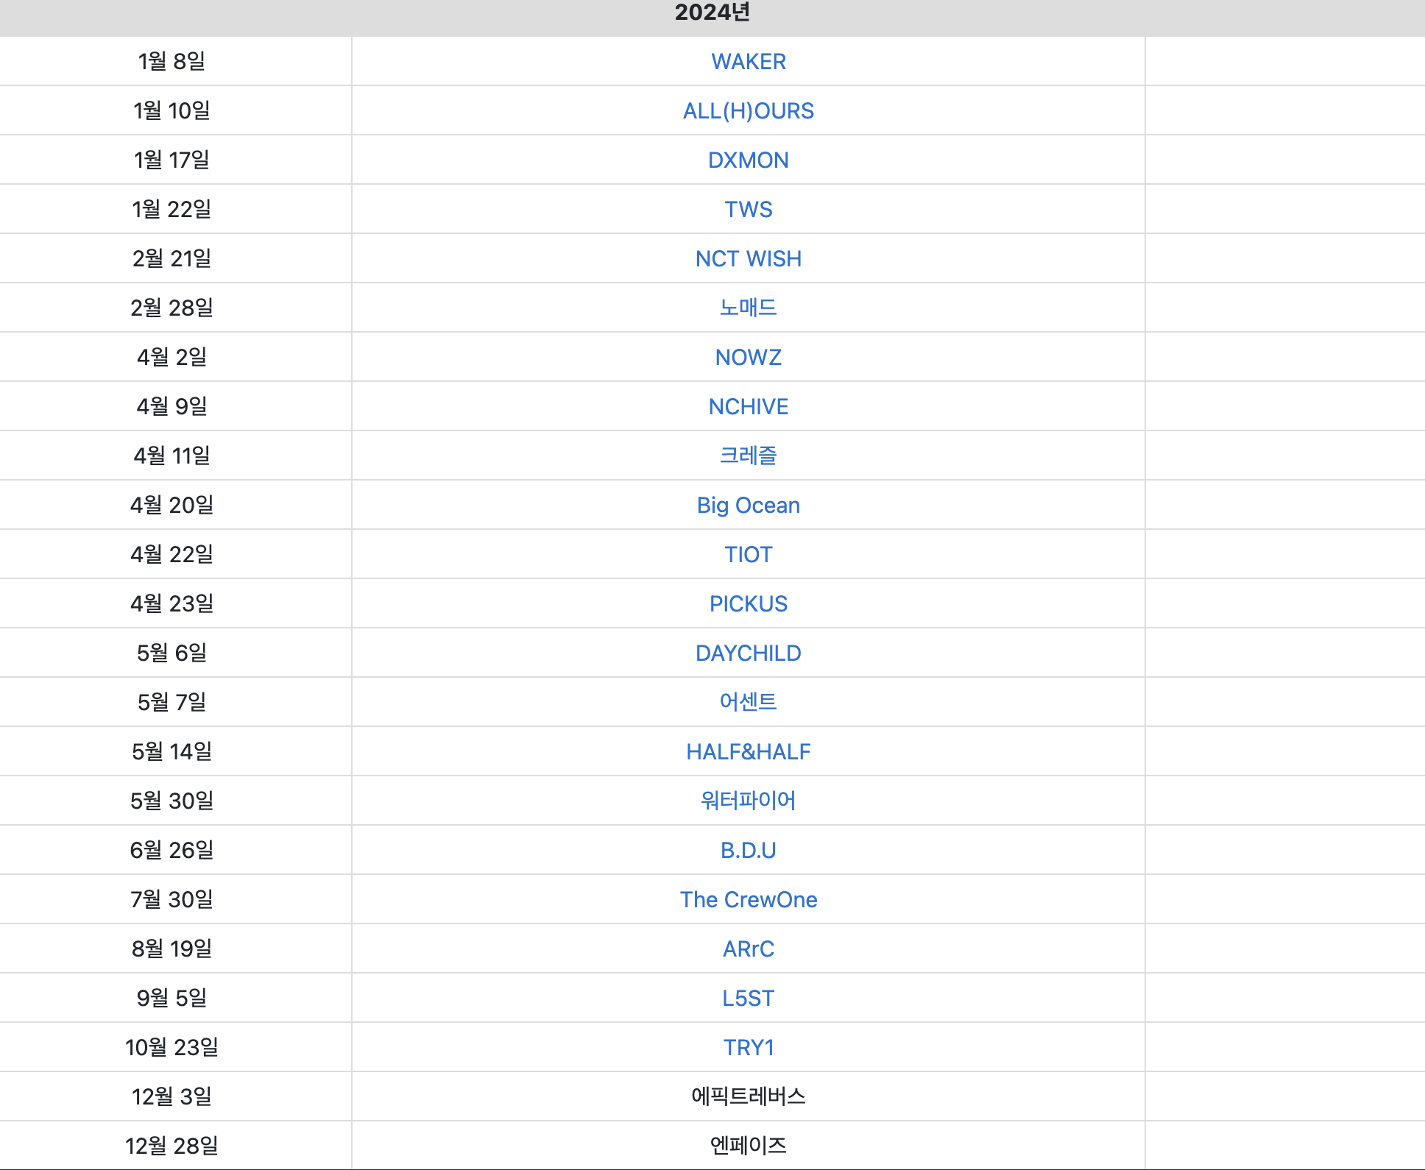Image resolution: width=1425 pixels, height=1170 pixels.
Task: Open the HALF&HALF link
Action: 748,752
